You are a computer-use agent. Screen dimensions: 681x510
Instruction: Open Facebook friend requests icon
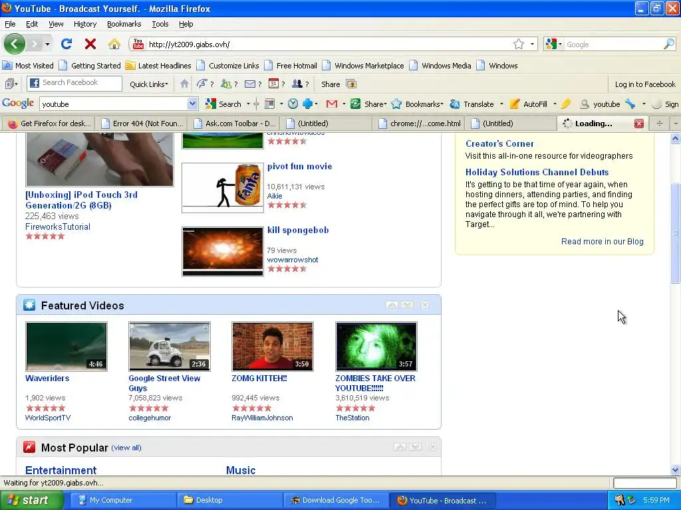[x=226, y=84]
